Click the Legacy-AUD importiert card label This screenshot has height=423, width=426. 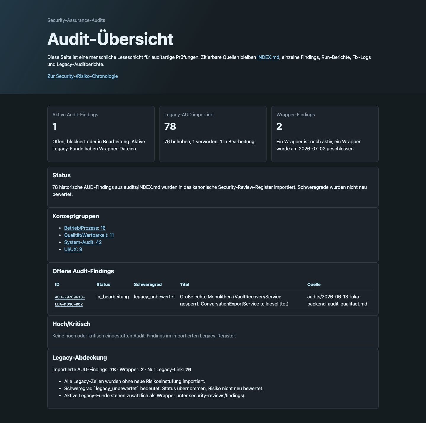[189, 115]
